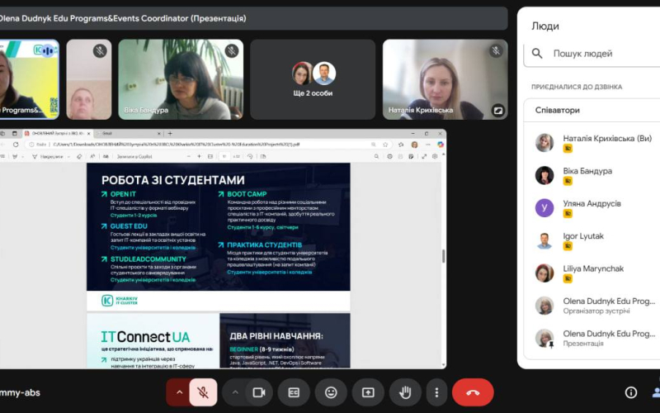660x413 pixels.
Task: Turn on closed captions
Action: click(x=294, y=392)
